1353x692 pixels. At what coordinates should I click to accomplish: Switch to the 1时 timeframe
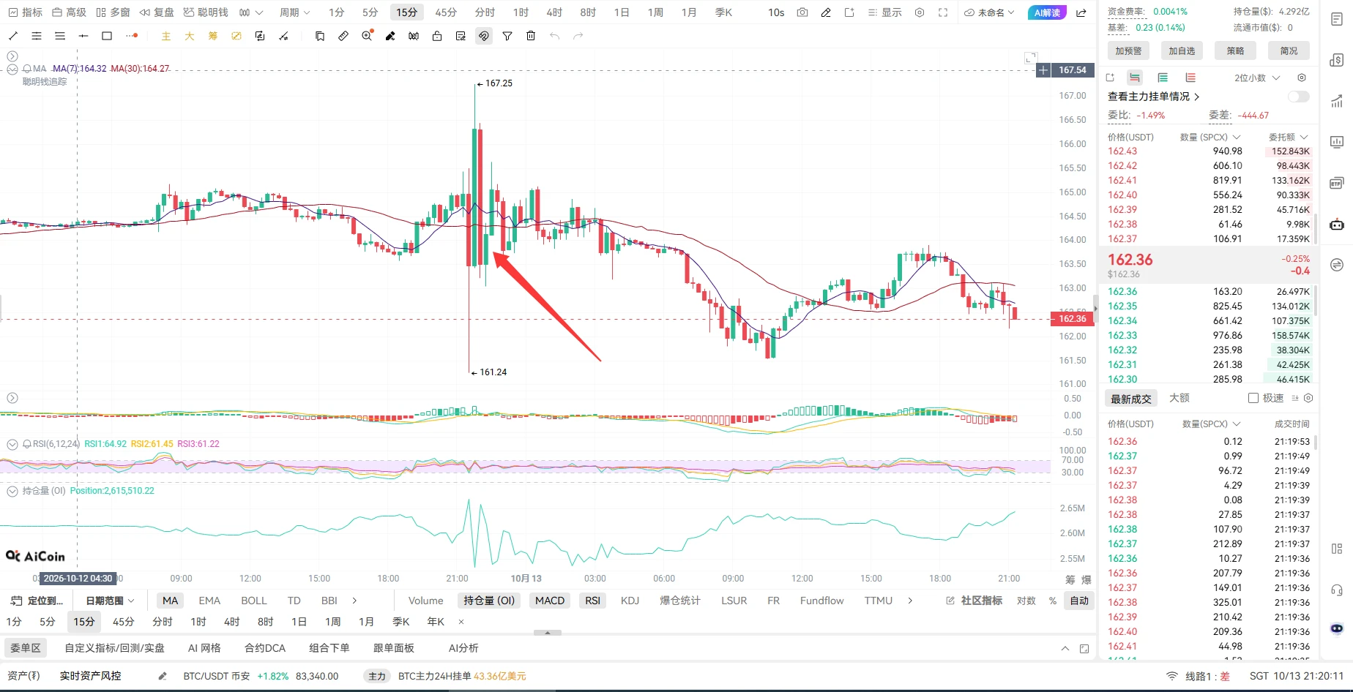[x=521, y=12]
